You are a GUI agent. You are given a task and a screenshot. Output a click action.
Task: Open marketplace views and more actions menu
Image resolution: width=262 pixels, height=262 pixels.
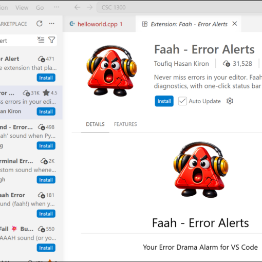[51, 24]
